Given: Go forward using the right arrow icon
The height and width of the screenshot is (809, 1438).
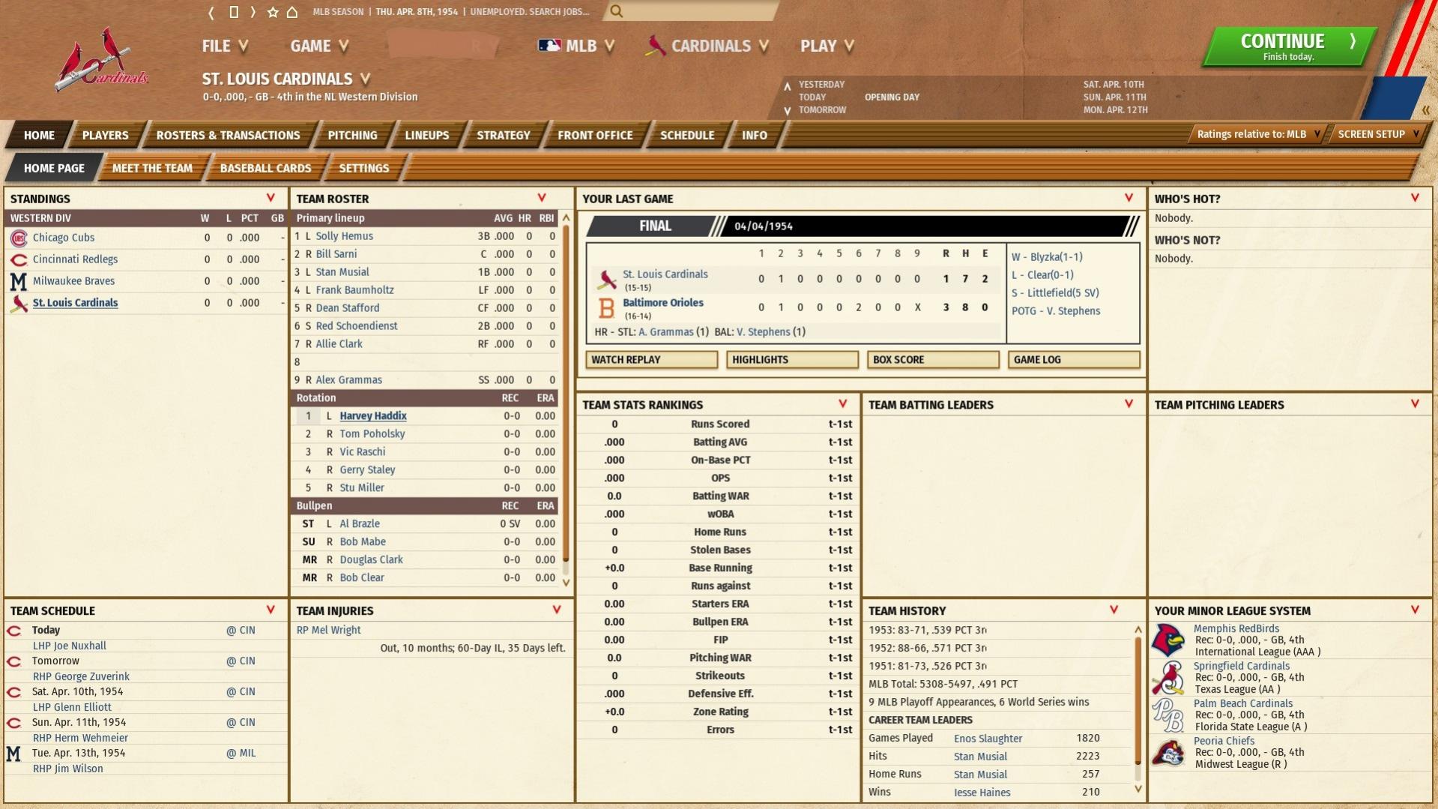Looking at the screenshot, I should 253,12.
